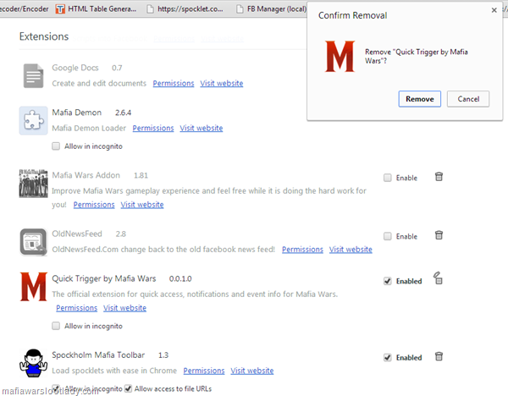Enable the Mafia Wars Addon checkbox
Viewport: 508px width, 396px height.
(387, 178)
